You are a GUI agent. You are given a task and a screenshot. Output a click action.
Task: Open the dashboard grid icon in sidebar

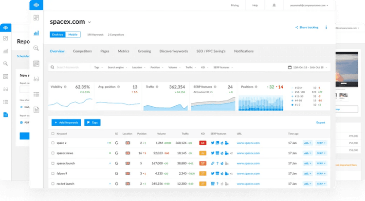[x=36, y=17]
